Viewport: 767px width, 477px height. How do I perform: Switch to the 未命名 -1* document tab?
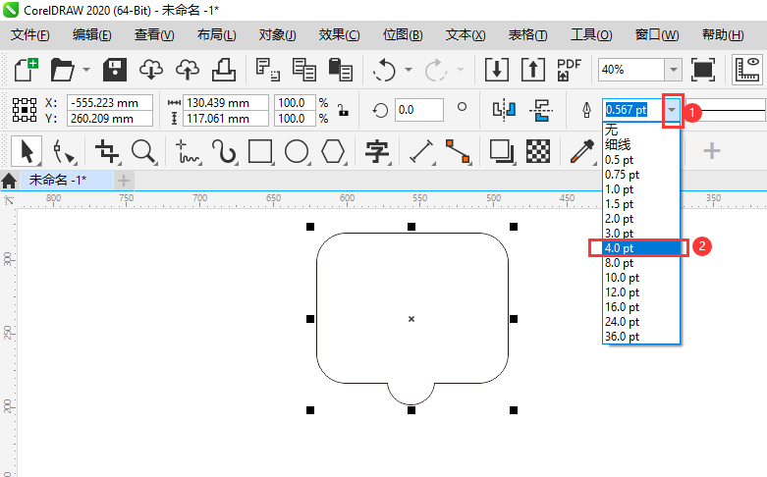click(57, 181)
